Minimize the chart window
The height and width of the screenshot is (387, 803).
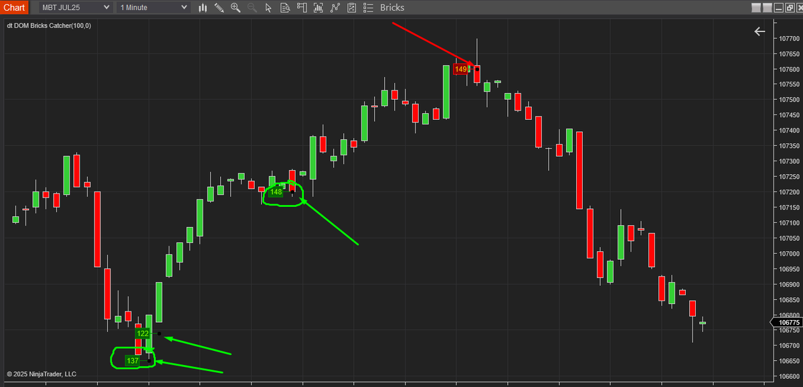click(780, 8)
